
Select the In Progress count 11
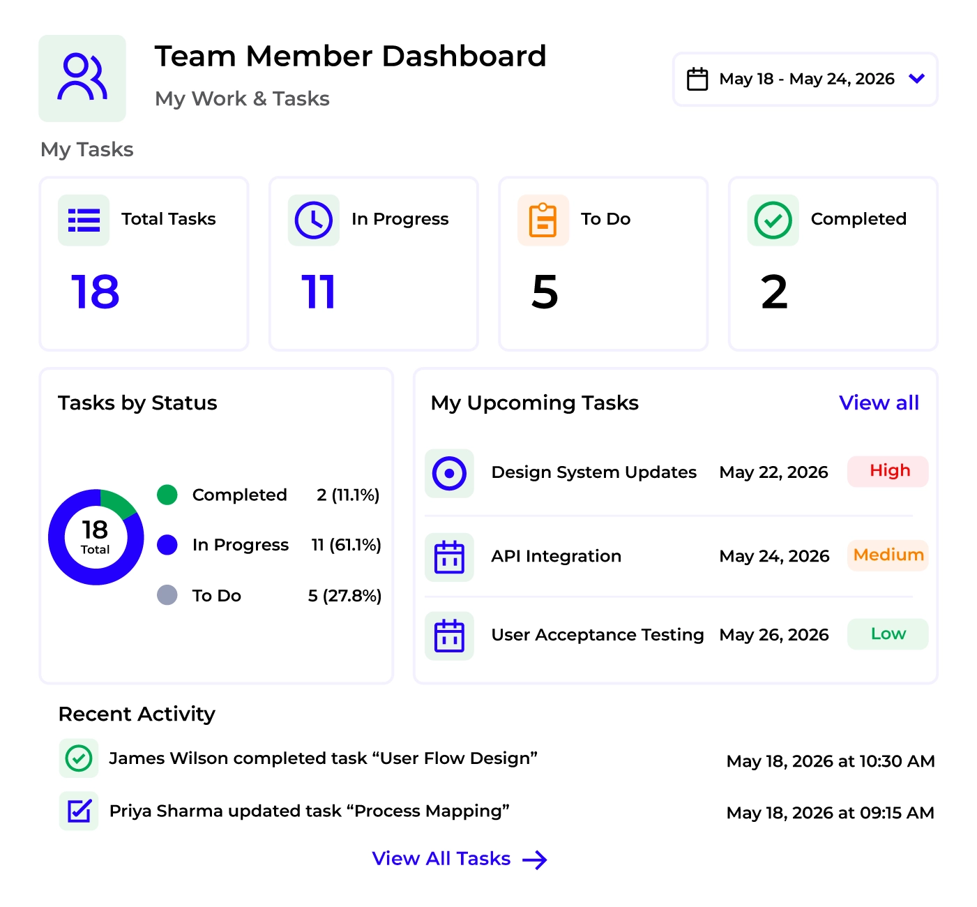tap(319, 292)
